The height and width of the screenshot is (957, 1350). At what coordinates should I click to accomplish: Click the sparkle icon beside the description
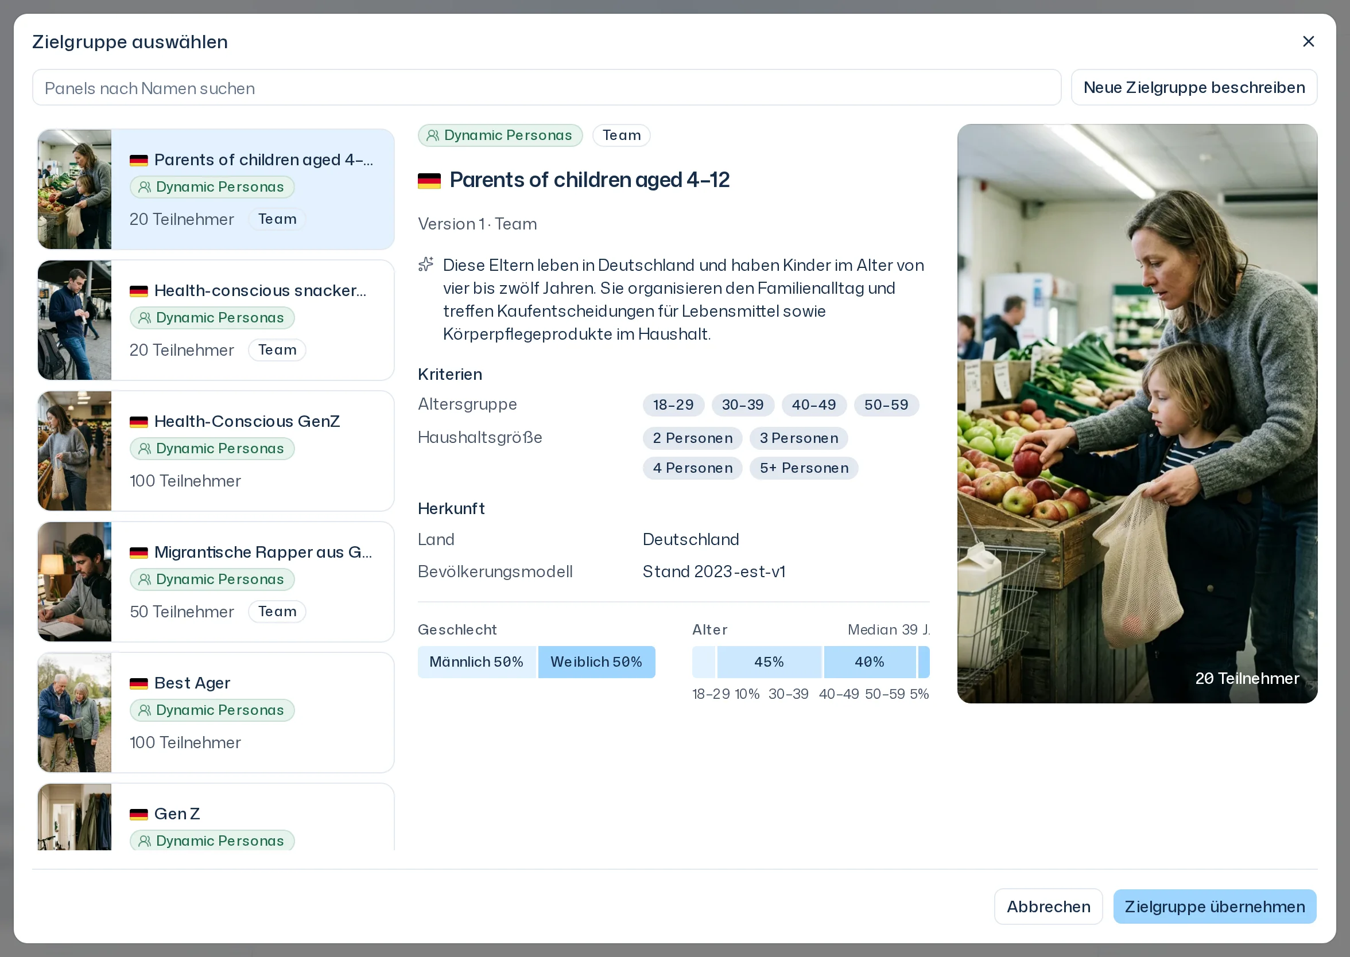[426, 264]
